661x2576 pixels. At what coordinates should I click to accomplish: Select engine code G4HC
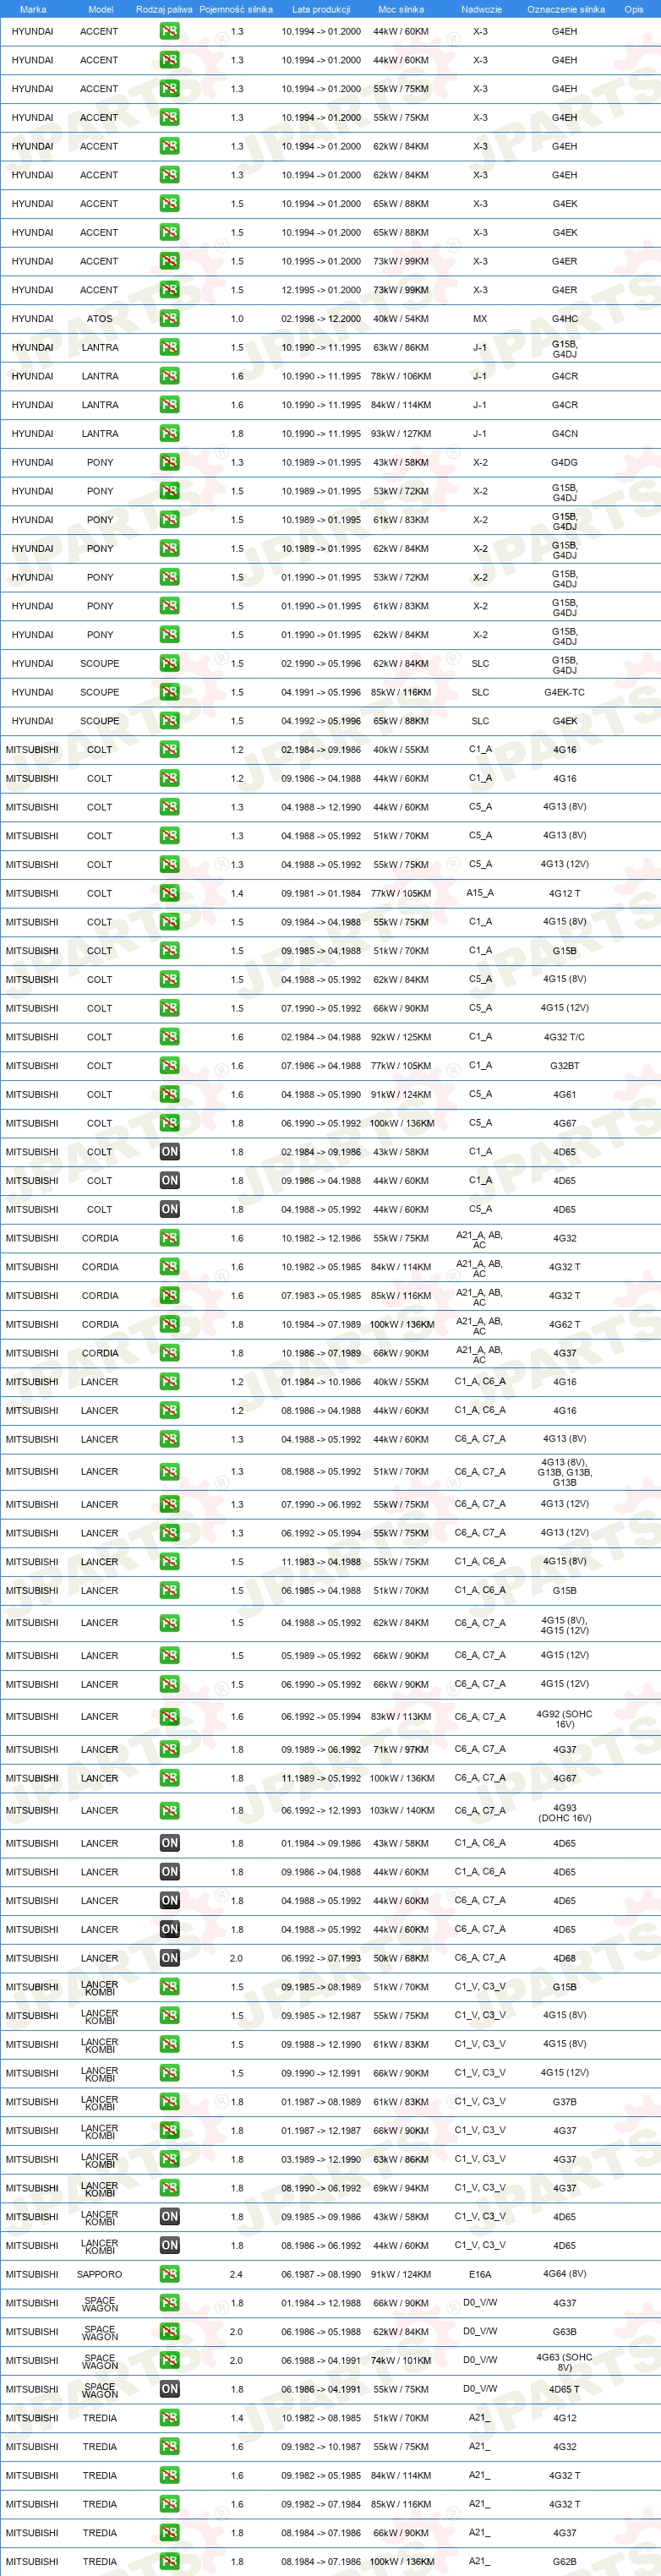point(565,319)
